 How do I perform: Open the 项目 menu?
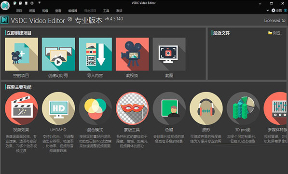[x=19, y=11]
